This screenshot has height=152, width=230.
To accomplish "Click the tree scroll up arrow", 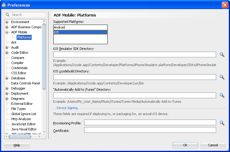I will [x=44, y=21].
